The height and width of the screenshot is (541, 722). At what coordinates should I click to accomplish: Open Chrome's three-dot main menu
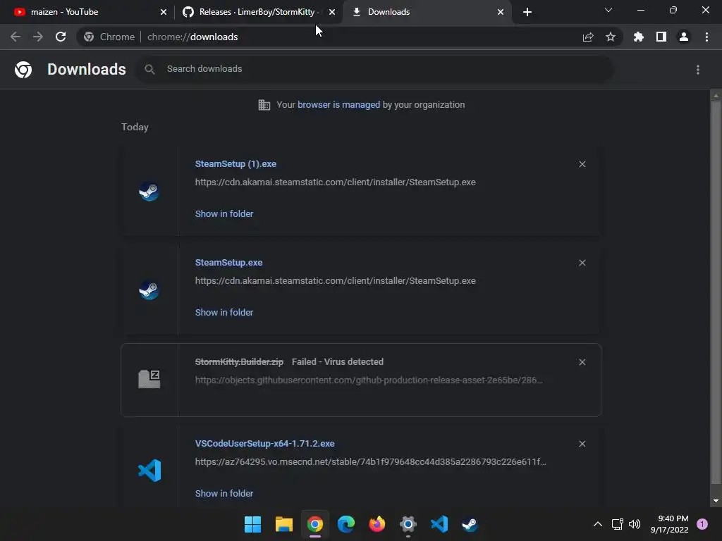706,37
